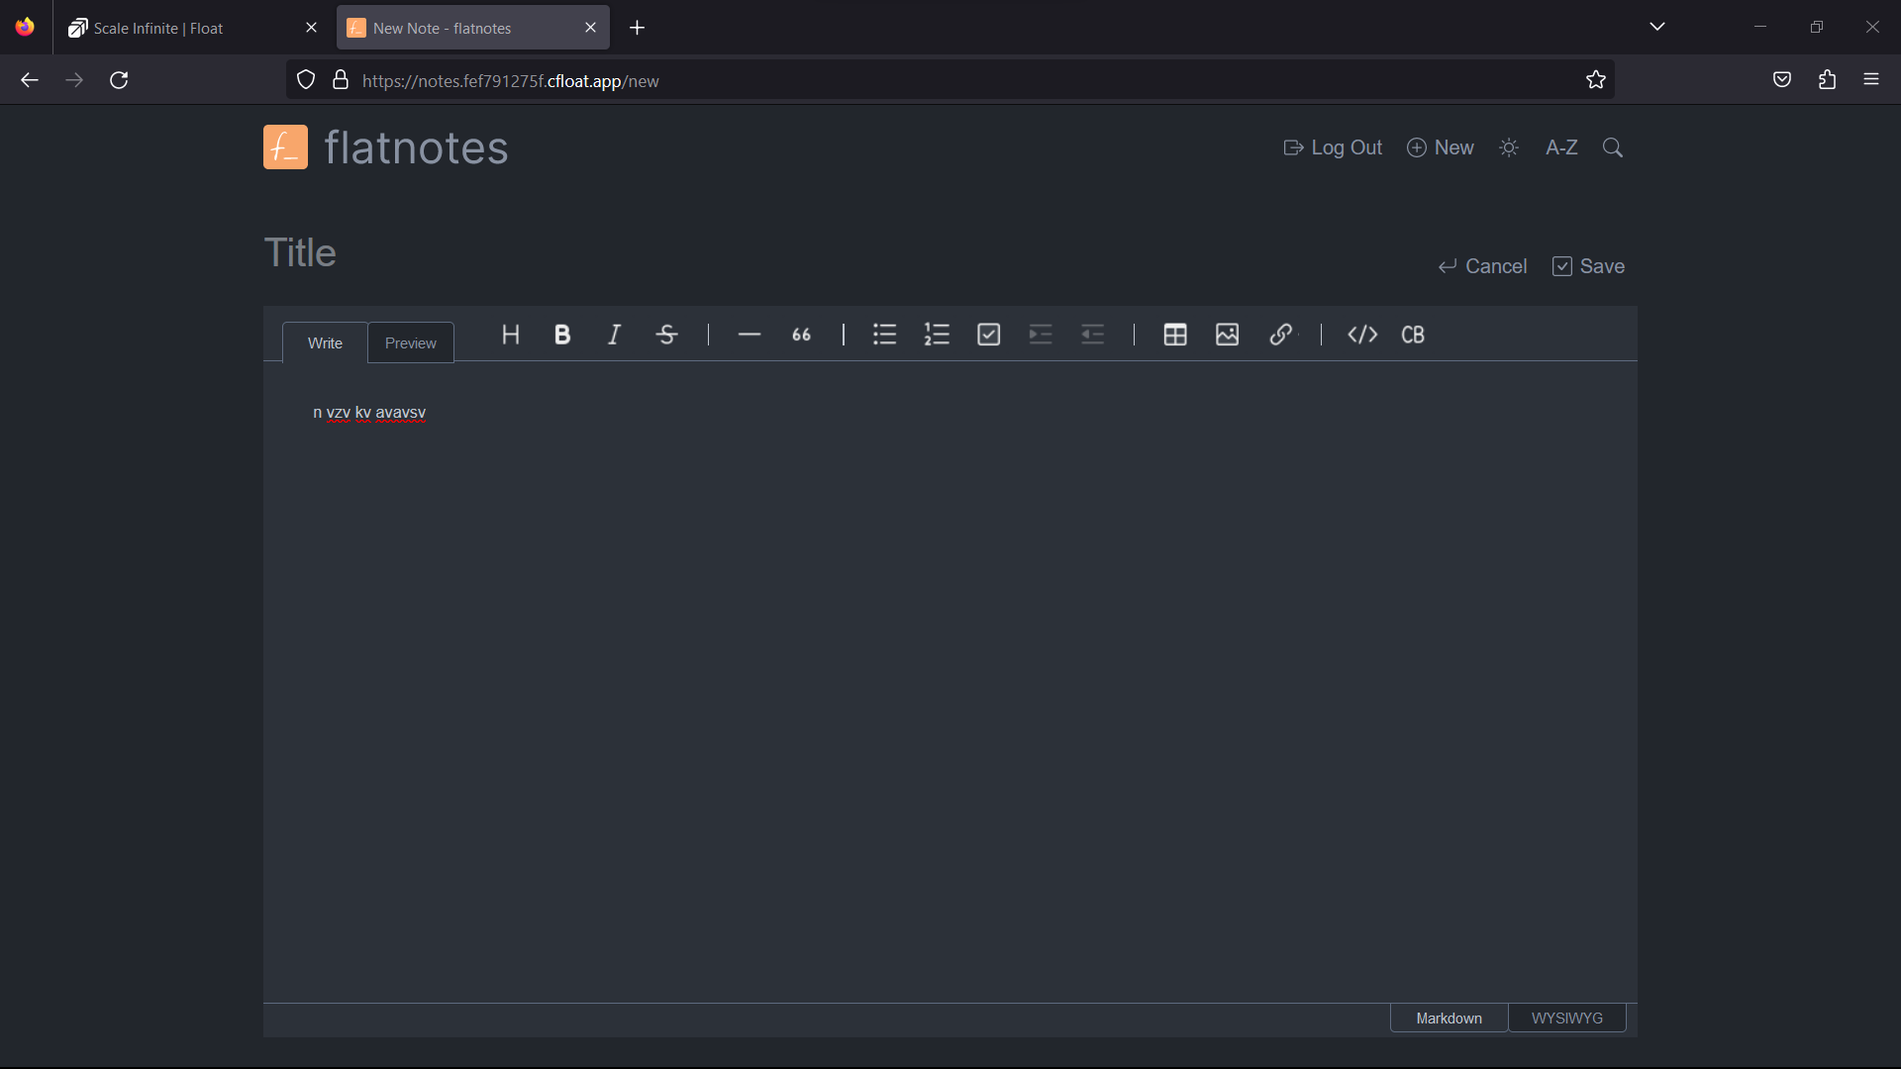Create a New note from header

click(1441, 147)
